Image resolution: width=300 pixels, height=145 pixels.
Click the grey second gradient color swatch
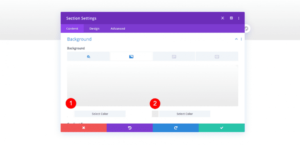[155, 114]
